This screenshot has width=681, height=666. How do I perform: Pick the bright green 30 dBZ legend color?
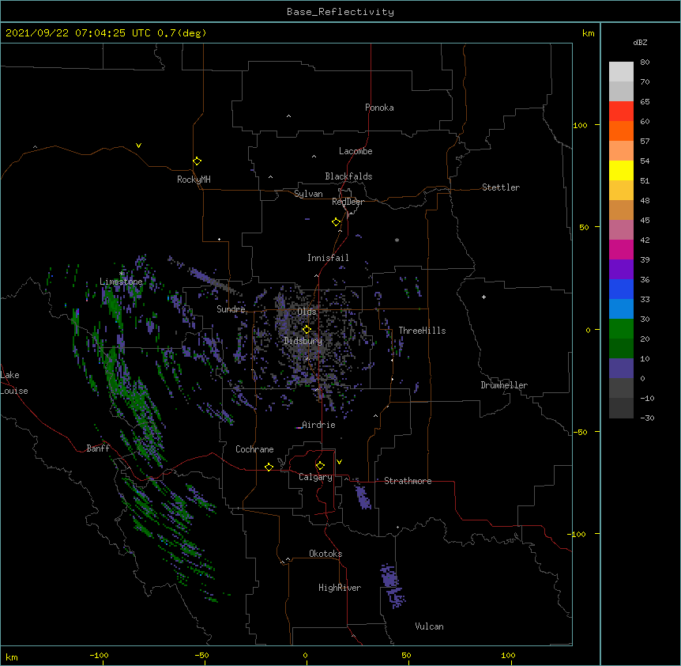click(621, 329)
